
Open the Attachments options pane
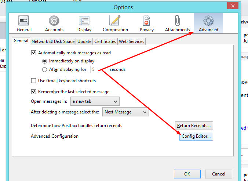[178, 23]
